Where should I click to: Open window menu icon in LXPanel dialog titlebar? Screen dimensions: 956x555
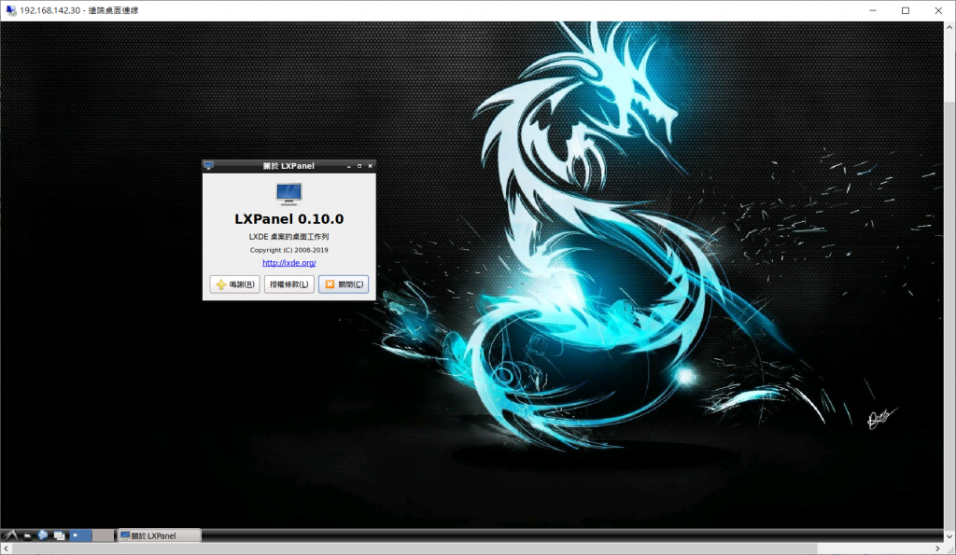coord(208,166)
